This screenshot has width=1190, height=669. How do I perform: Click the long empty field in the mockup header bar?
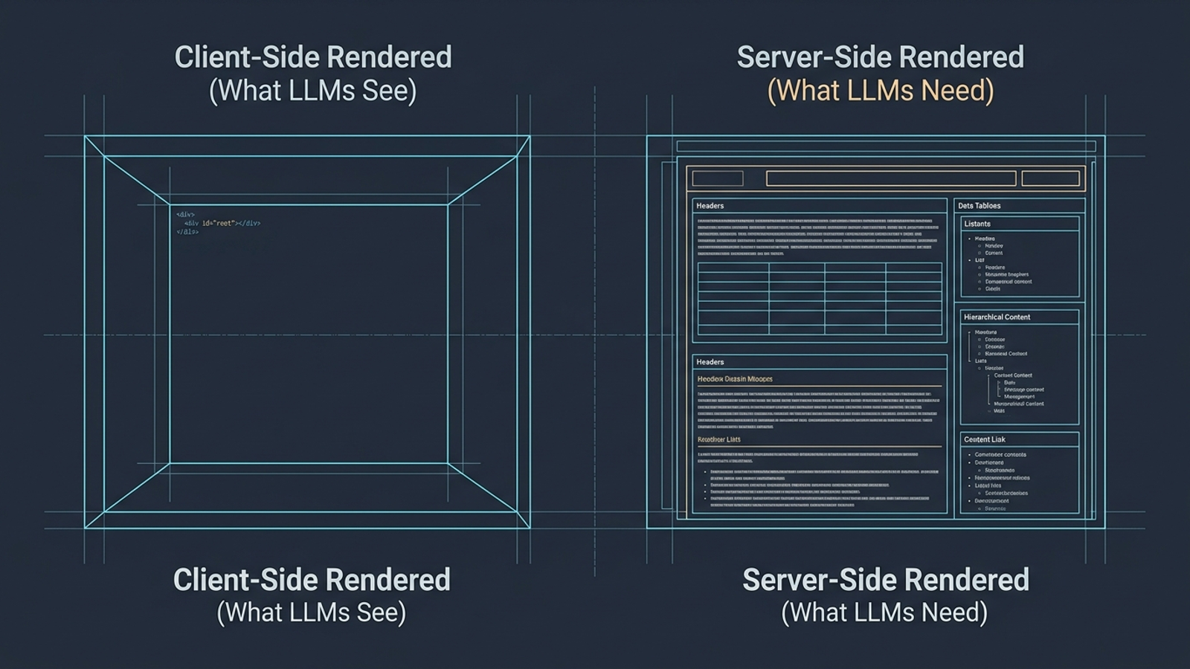tap(891, 178)
